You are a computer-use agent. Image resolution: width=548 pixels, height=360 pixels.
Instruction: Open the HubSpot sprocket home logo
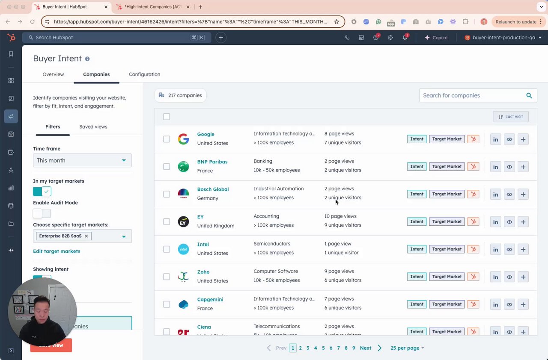coord(11,38)
